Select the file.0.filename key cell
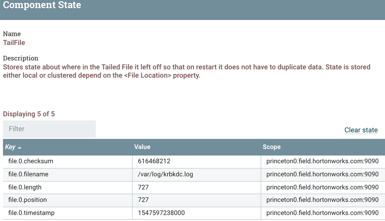385x221 pixels. tap(29, 174)
